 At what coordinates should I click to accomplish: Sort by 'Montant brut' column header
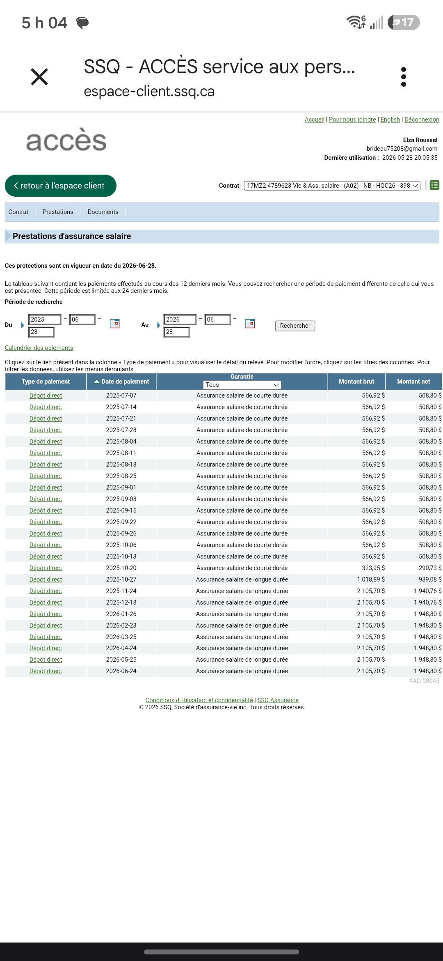[356, 382]
